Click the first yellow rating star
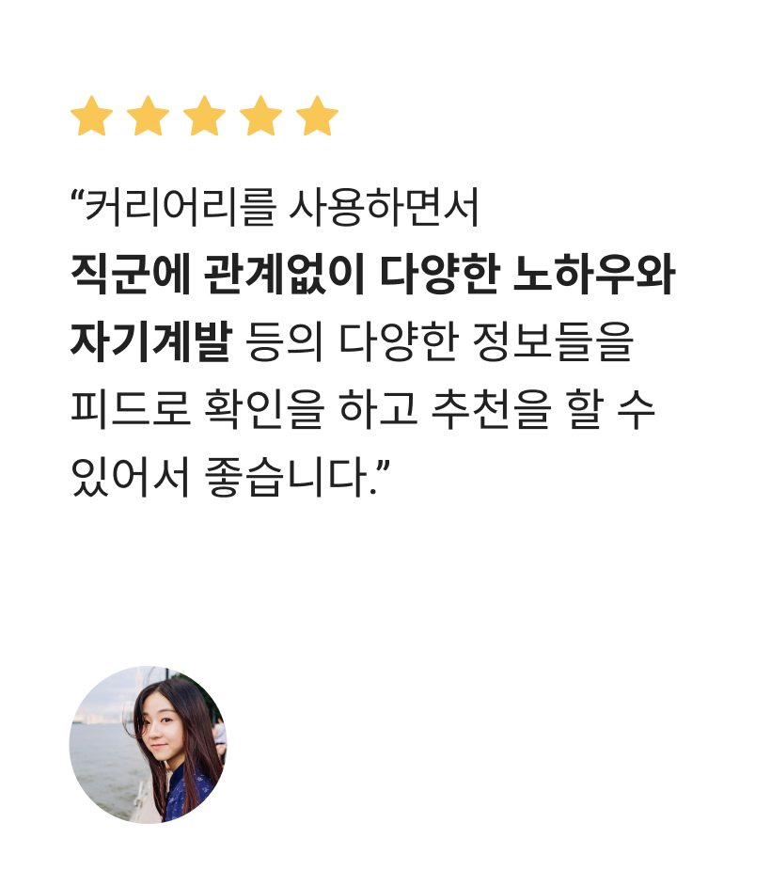This screenshot has width=771, height=886. (x=91, y=116)
